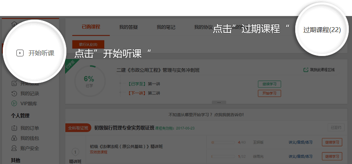Open the 过期课程(22) tab

322,30
